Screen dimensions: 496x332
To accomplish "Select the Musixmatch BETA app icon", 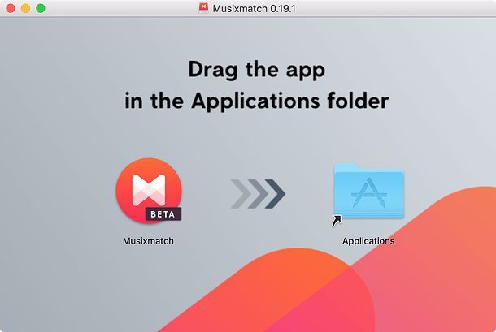I will [x=149, y=191].
